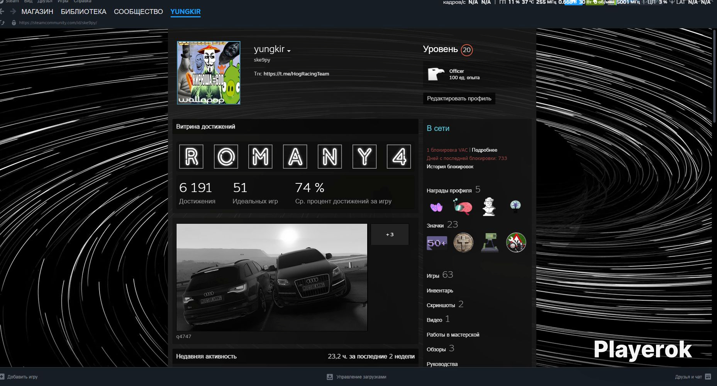This screenshot has height=386, width=717.
Task: Click the purple butterfly profile award
Action: (436, 207)
